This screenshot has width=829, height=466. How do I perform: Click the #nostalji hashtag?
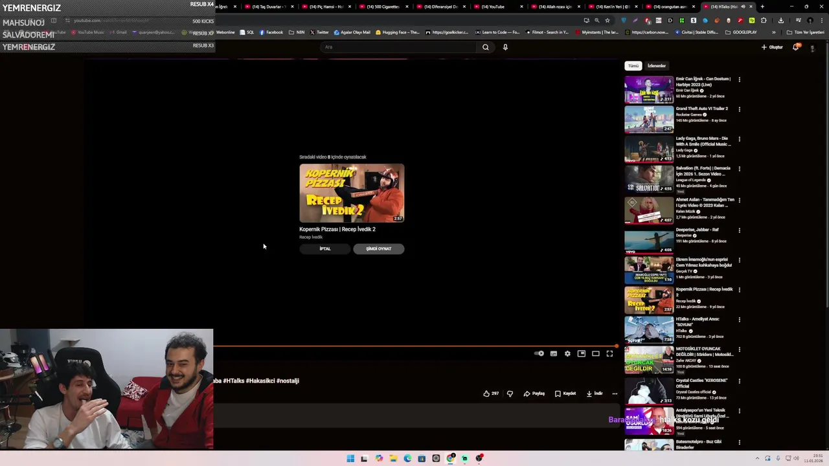(x=288, y=381)
